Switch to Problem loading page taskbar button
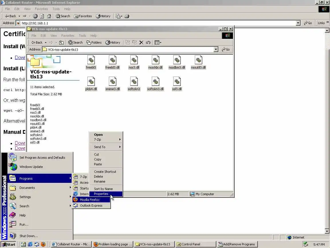 (113, 244)
